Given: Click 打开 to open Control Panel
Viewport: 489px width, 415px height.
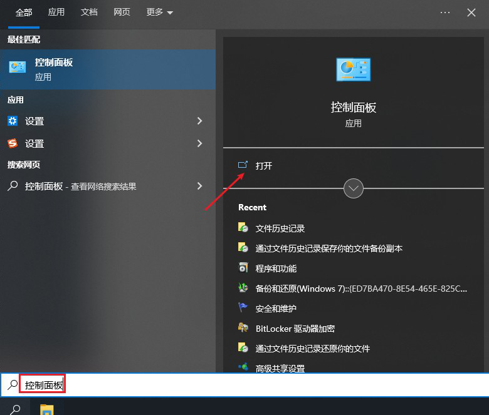Looking at the screenshot, I should click(x=264, y=166).
